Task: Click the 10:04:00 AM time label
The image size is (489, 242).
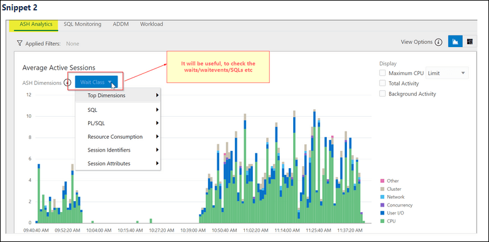Action: point(99,230)
